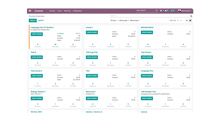
Task: View course for course 1
Action: click(92, 32)
